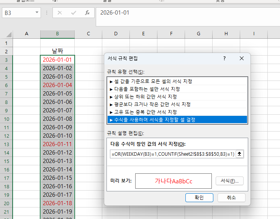280x219 pixels.
Task: Click cell containing 2026-01-02
Action: (57, 68)
